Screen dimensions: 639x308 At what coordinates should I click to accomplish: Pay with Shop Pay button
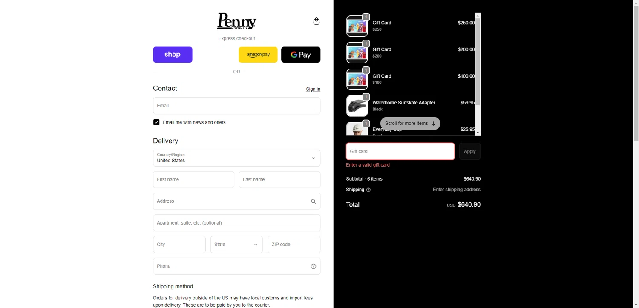(x=173, y=55)
